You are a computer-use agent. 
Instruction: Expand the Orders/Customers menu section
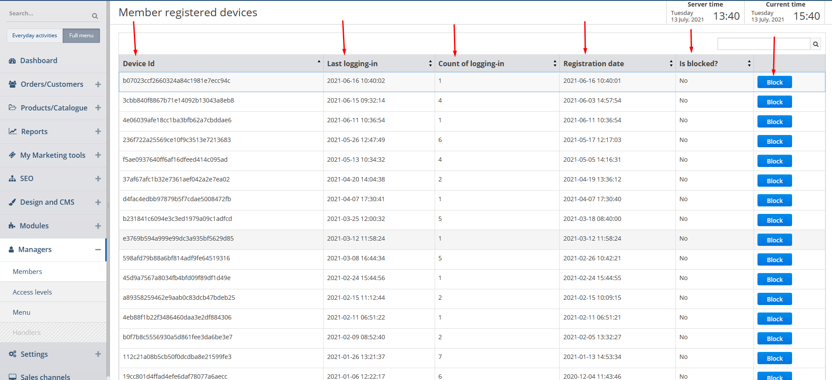click(x=98, y=84)
